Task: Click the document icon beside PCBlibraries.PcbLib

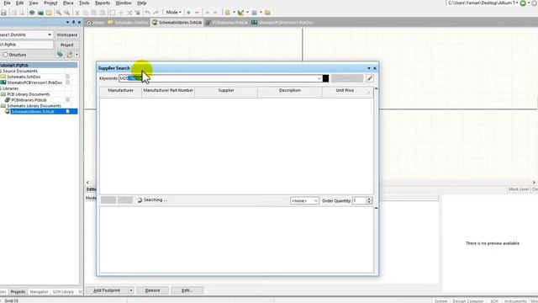Action: click(x=67, y=99)
